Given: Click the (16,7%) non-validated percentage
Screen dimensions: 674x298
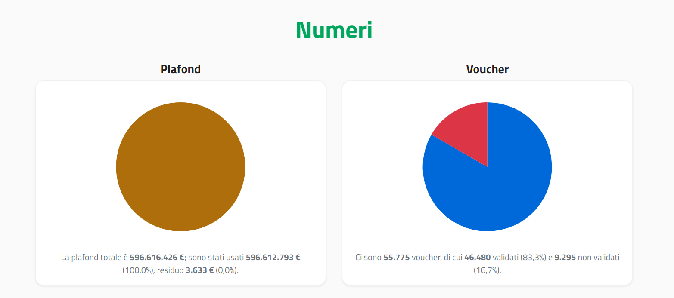Looking at the screenshot, I should 487,271.
